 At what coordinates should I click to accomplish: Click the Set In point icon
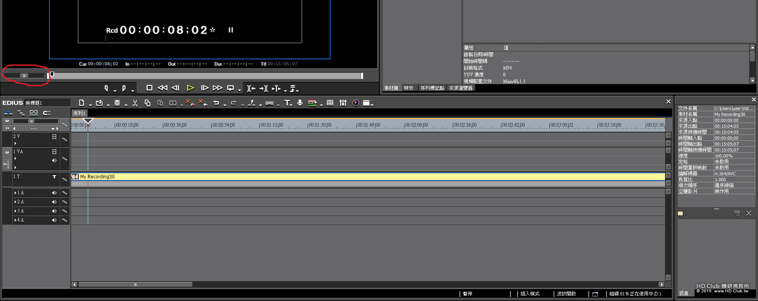point(106,88)
